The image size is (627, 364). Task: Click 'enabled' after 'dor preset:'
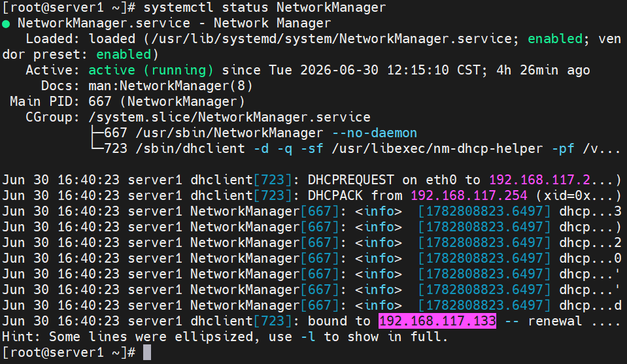tap(124, 54)
